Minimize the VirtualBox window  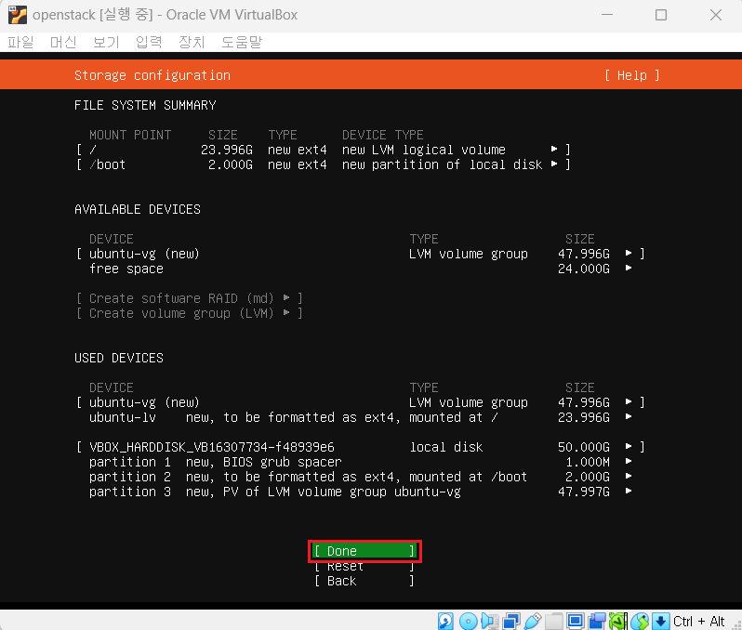pyautogui.click(x=607, y=15)
